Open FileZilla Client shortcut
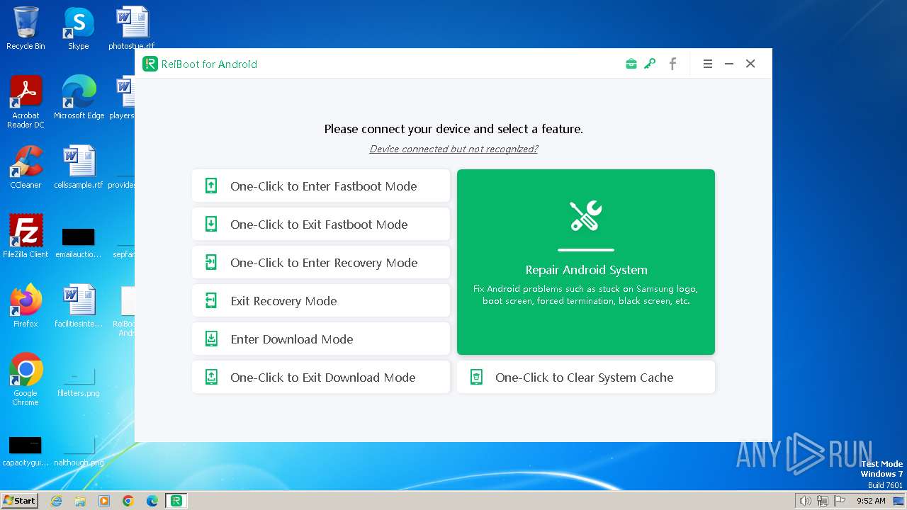The height and width of the screenshot is (510, 907). pyautogui.click(x=26, y=236)
